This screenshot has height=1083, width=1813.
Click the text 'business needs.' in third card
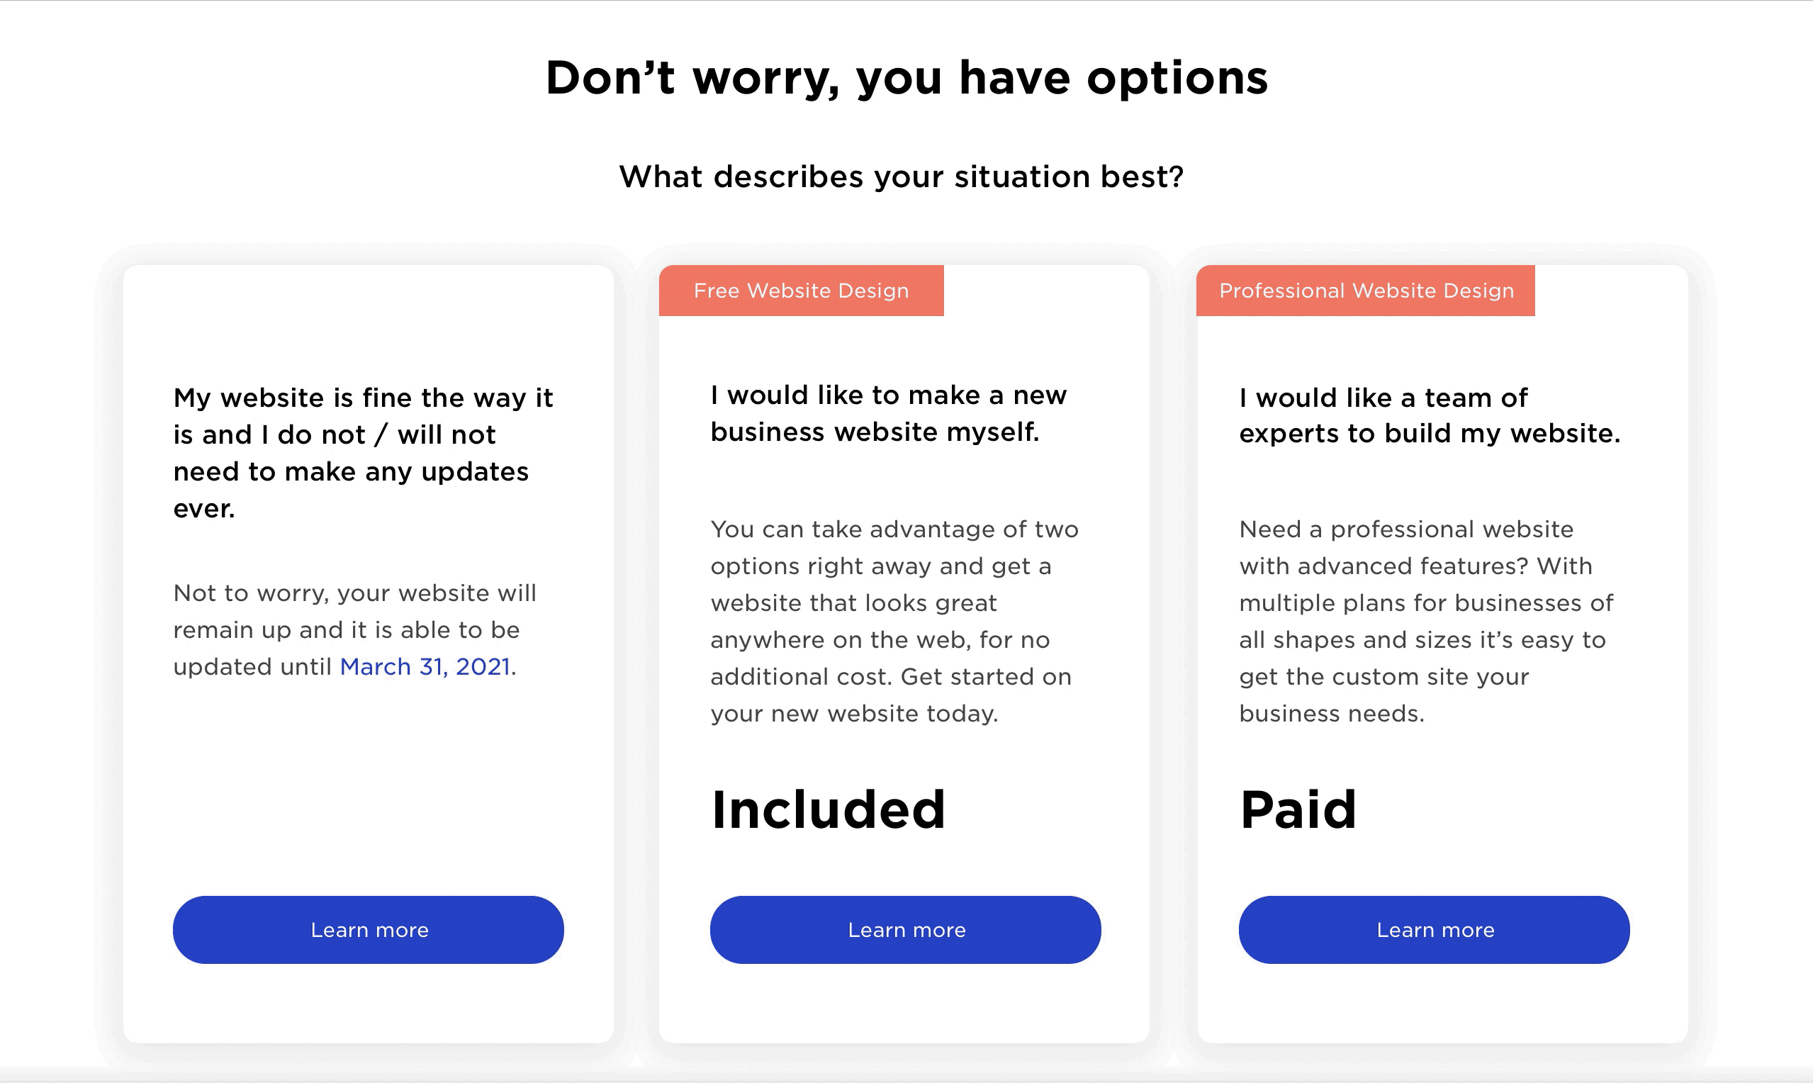pos(1332,713)
